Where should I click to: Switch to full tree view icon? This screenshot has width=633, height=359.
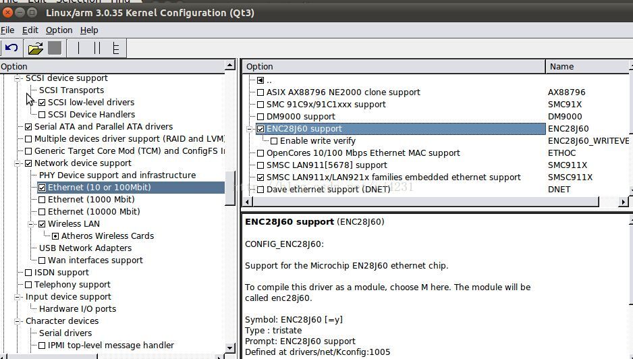tap(116, 49)
